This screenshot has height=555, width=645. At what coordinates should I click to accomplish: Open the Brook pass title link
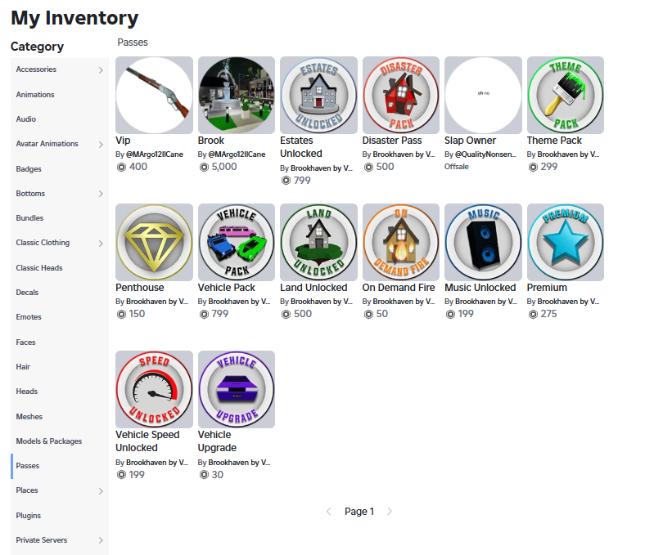pyautogui.click(x=211, y=141)
